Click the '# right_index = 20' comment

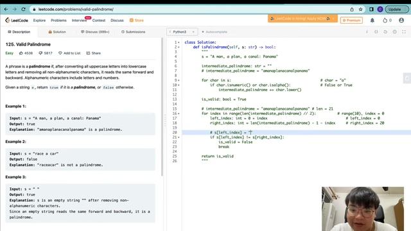365,123
